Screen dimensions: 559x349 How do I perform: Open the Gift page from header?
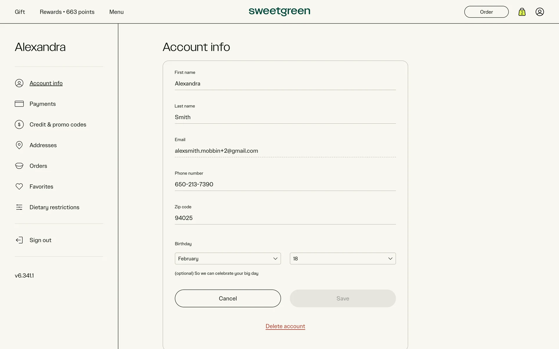click(x=20, y=12)
